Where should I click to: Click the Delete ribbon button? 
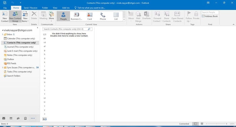point(34,15)
